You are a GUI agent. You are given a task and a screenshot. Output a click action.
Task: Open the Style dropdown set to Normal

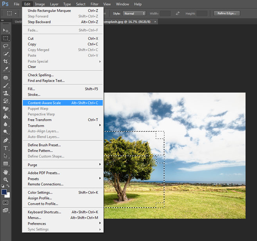134,13
